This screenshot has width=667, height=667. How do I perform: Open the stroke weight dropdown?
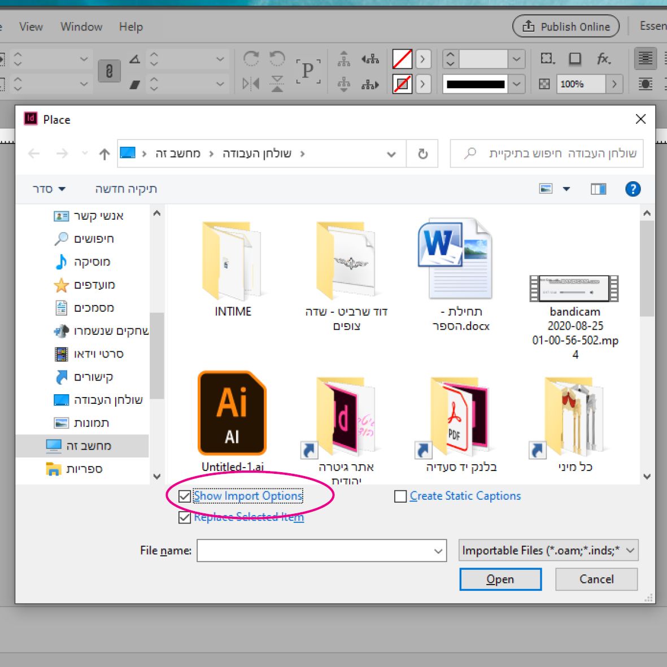coord(516,59)
